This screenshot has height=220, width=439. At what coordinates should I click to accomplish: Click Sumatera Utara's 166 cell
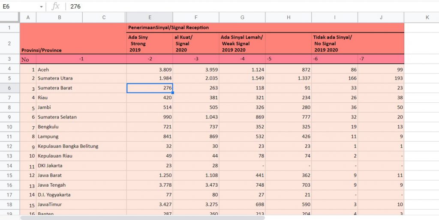click(x=334, y=78)
